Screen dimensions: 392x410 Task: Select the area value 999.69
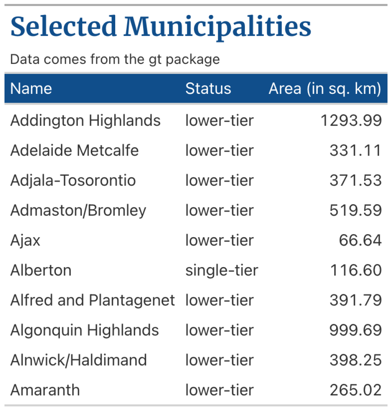(x=356, y=330)
